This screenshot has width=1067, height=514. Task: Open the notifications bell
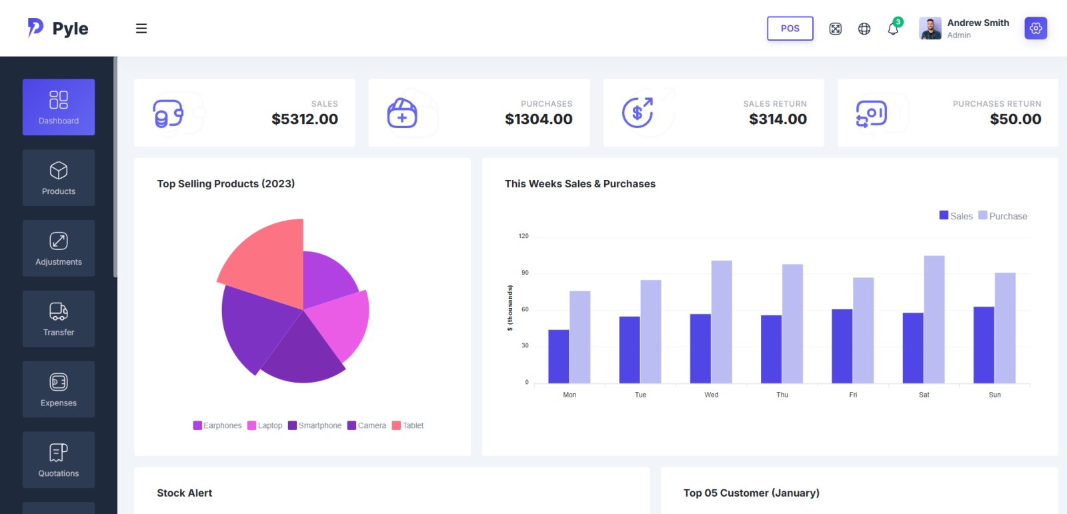click(x=893, y=29)
